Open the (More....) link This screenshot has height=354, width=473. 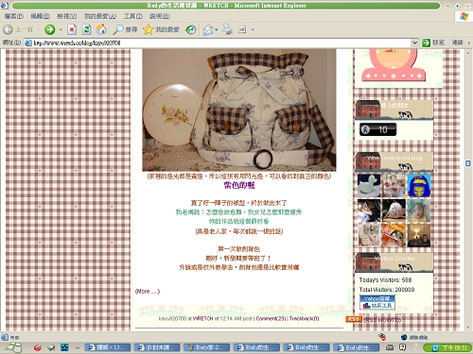148,291
